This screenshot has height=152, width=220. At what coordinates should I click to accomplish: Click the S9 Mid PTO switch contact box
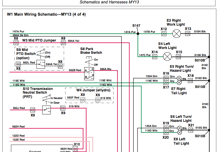pyautogui.click(x=41, y=64)
